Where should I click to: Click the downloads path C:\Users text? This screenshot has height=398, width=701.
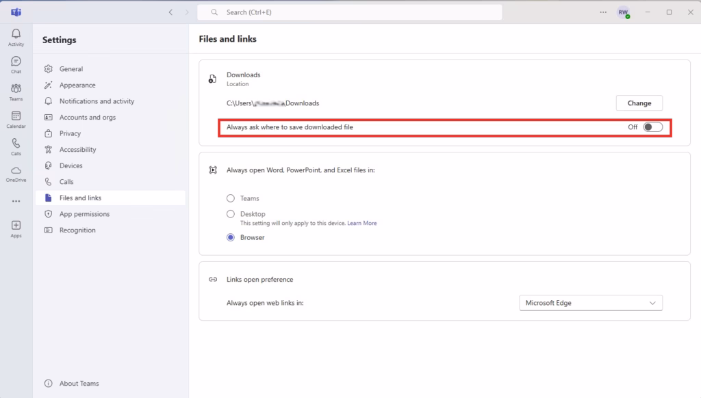coord(272,103)
